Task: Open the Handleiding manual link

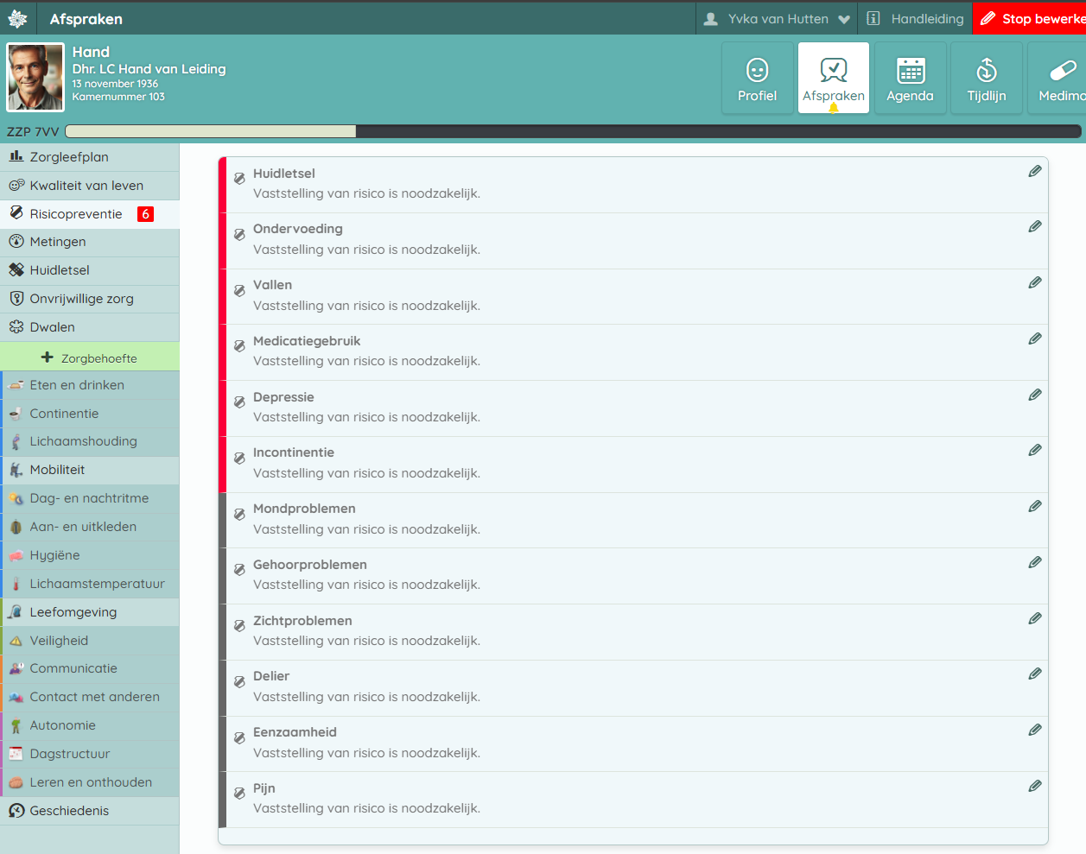Action: [x=916, y=19]
